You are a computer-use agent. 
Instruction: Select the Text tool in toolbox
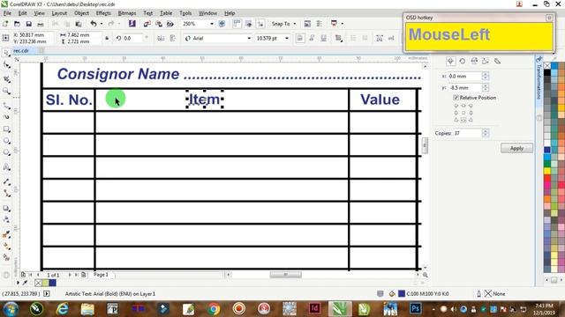coord(6,167)
